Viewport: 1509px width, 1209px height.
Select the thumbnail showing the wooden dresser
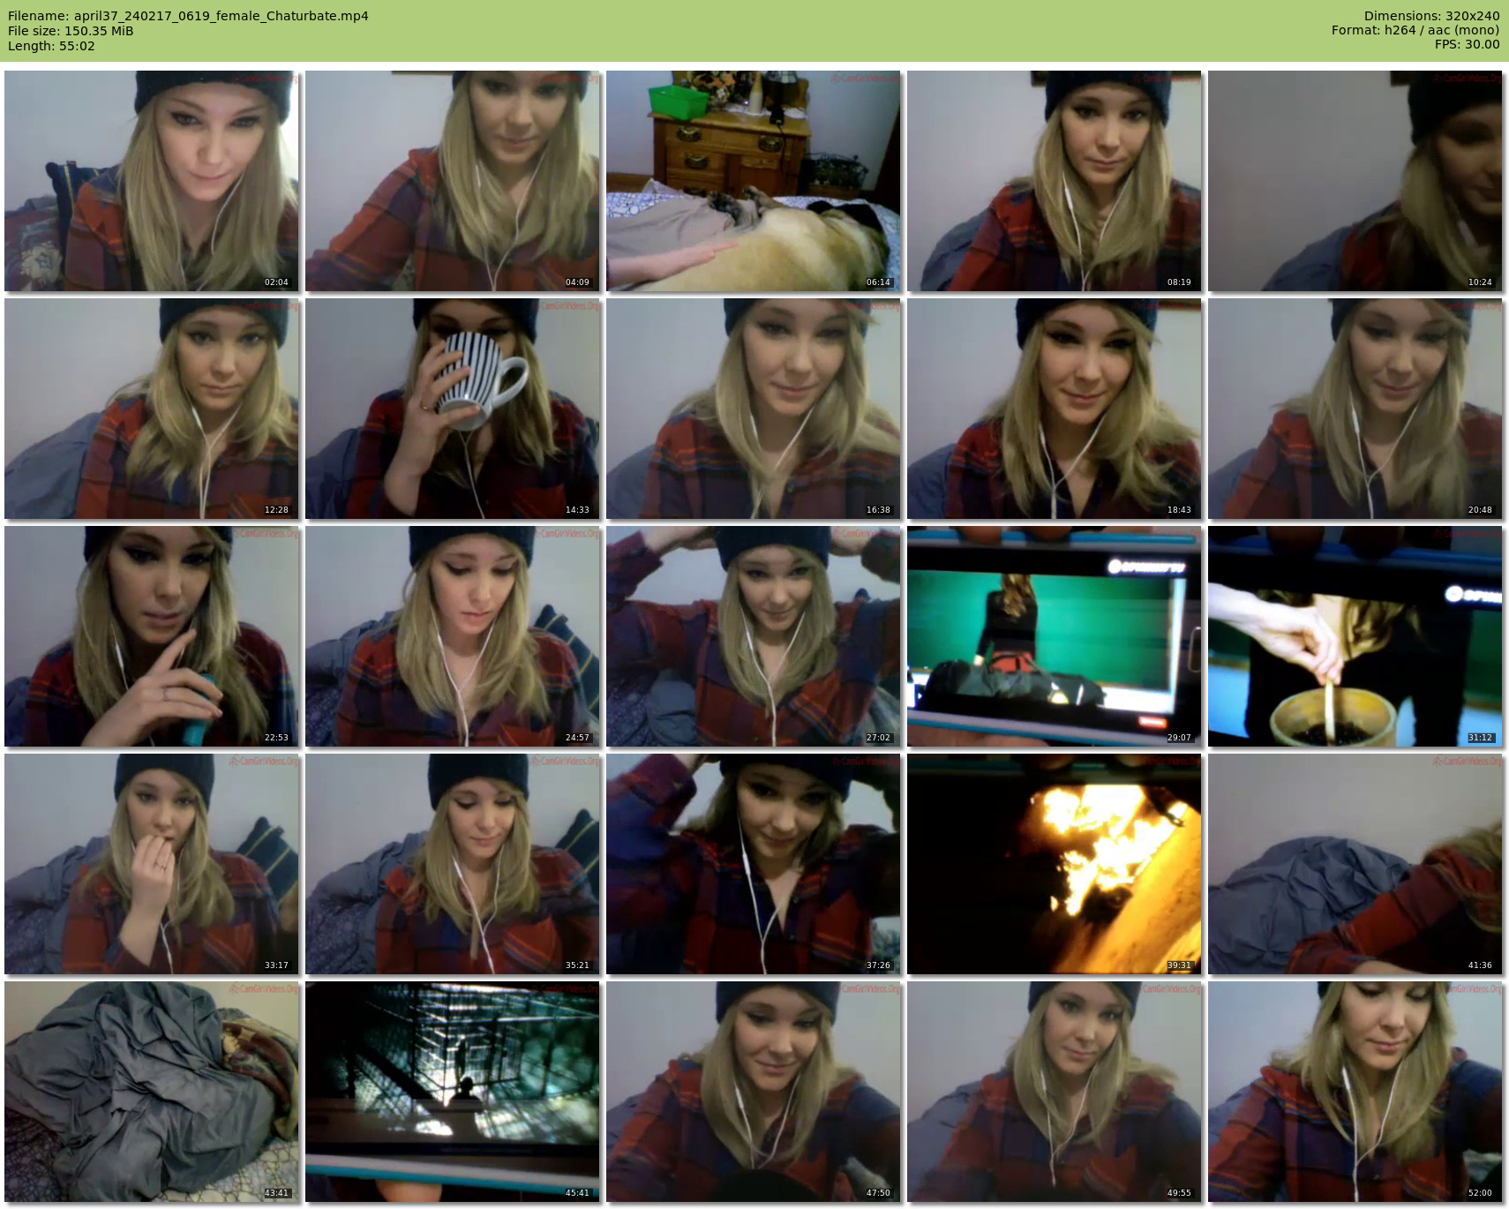coord(753,181)
